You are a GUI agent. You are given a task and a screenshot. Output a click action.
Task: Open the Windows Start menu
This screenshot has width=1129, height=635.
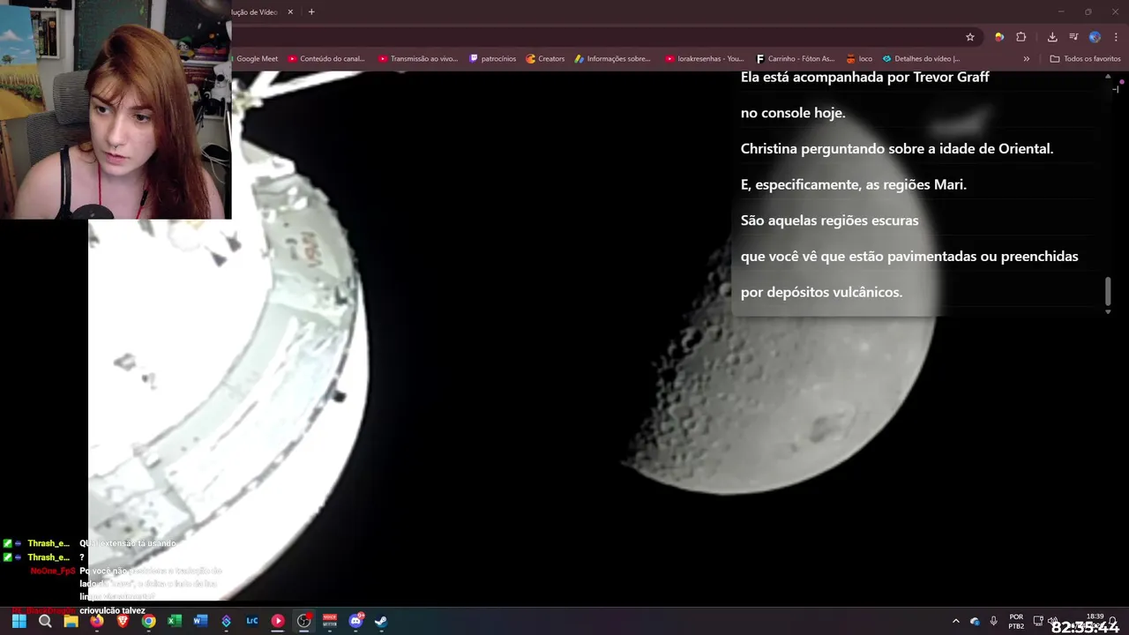click(x=19, y=621)
